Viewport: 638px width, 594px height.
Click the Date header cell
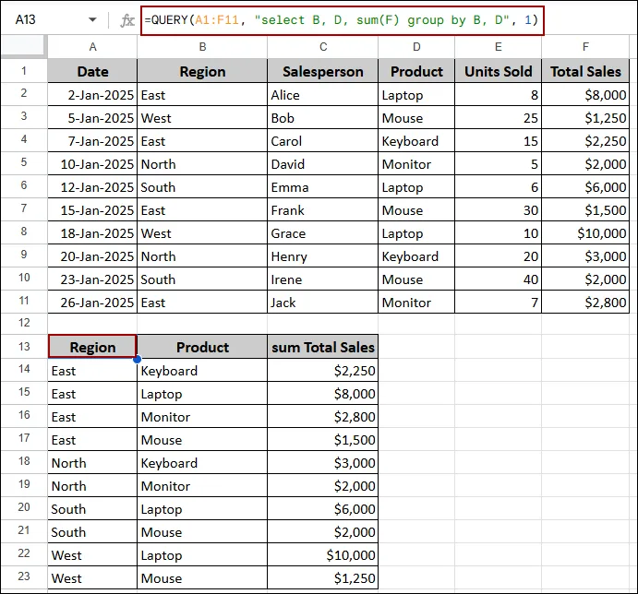(92, 71)
